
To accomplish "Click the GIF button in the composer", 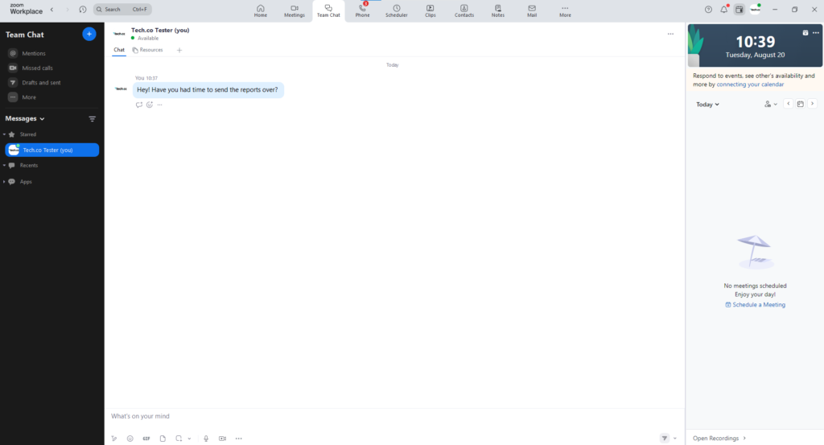I will (146, 439).
